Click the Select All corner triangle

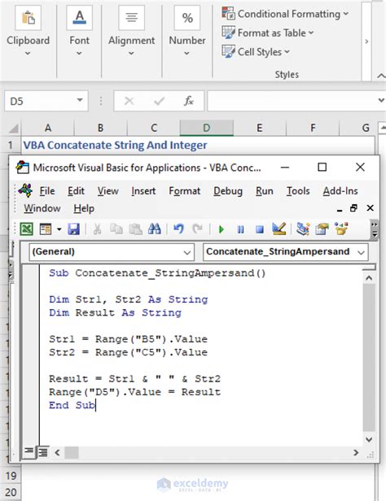[x=13, y=129]
